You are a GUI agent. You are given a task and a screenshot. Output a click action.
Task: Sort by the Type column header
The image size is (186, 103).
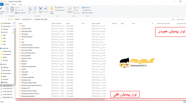[68, 23]
